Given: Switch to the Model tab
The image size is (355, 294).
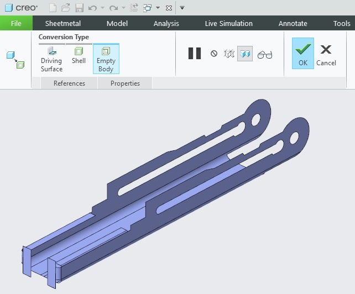Looking at the screenshot, I should click(x=117, y=23).
